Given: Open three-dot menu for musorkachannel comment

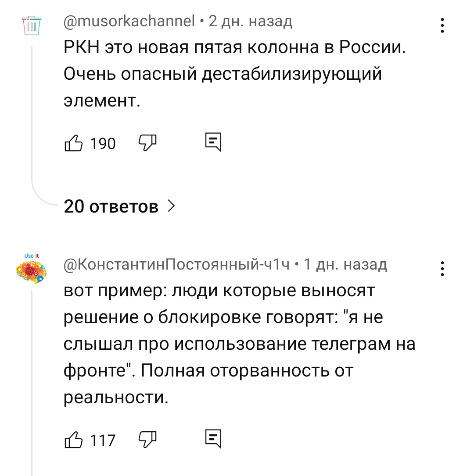Looking at the screenshot, I should (442, 25).
